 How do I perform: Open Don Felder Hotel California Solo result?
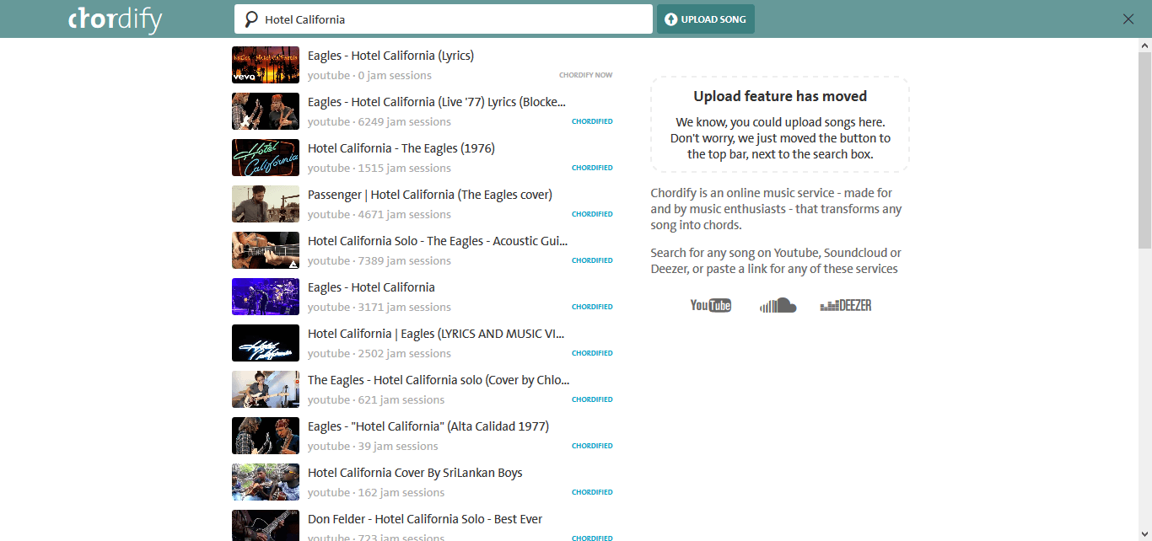click(x=425, y=519)
